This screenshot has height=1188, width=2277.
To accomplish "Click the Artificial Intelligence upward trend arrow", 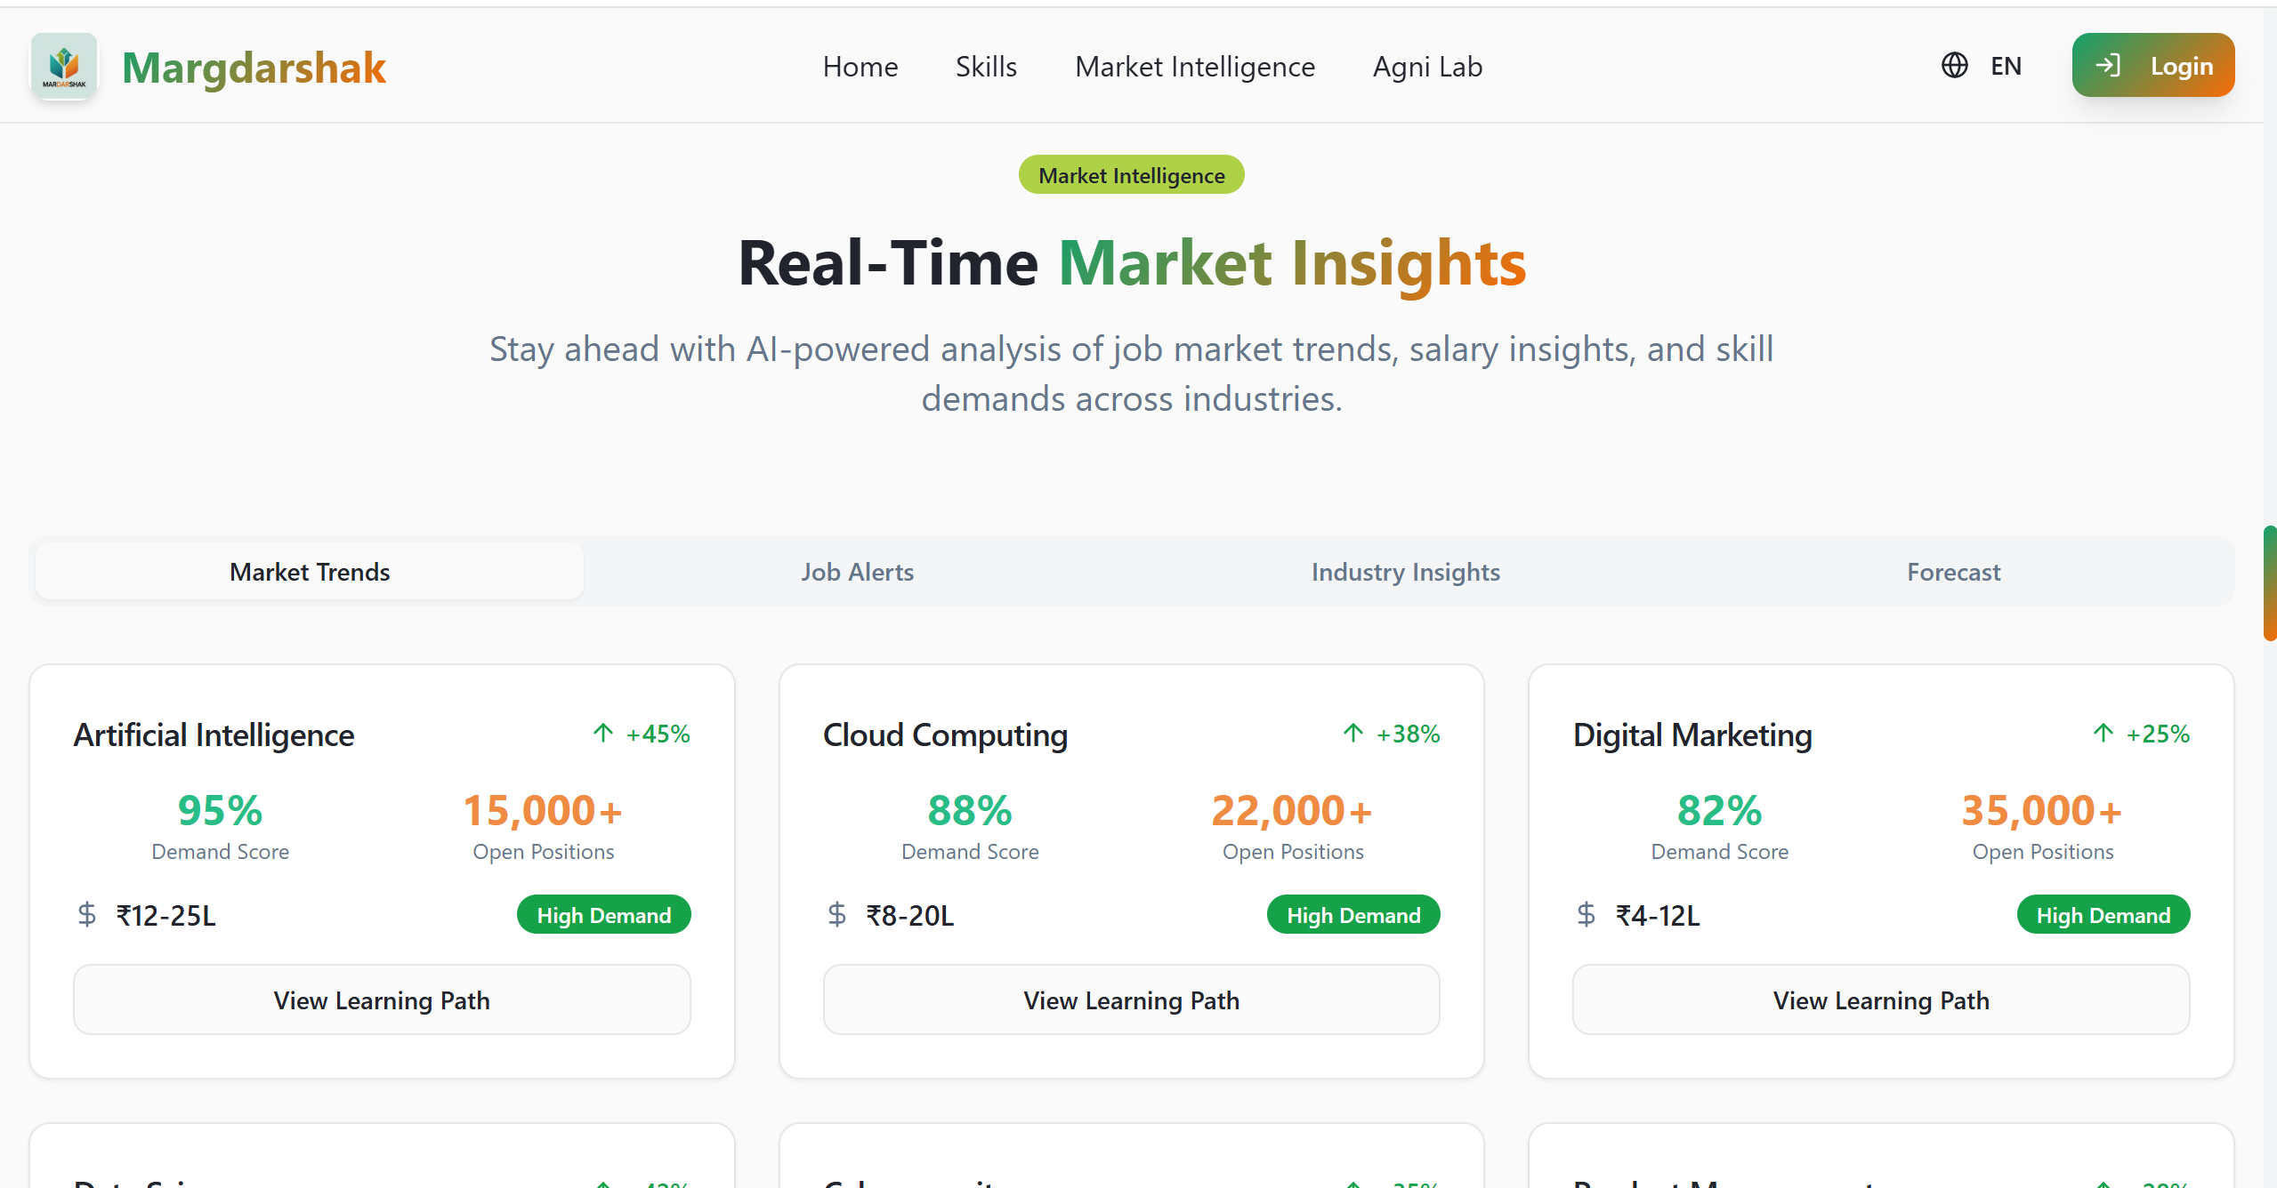I will (603, 734).
